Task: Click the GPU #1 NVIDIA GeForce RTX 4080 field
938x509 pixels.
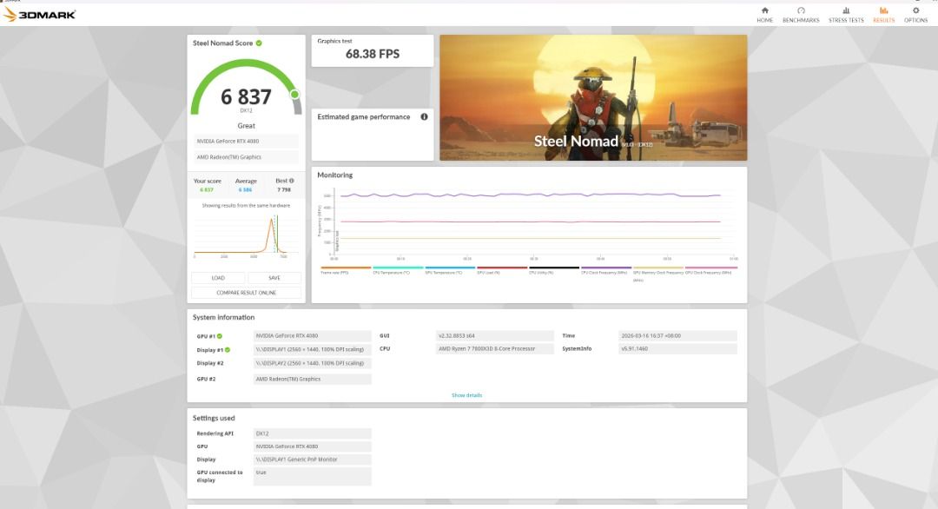Action: 313,336
